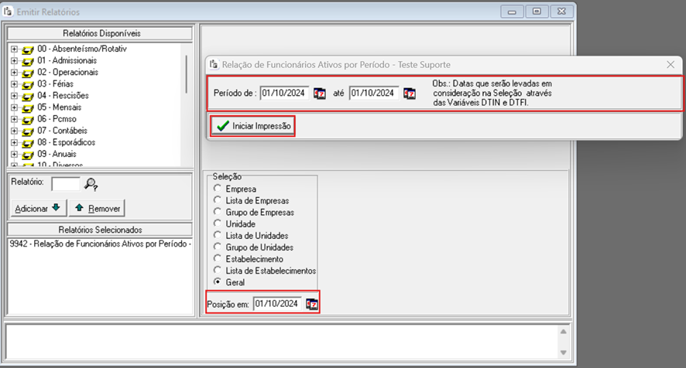
Task: Expand the 04 - Rescisões tree node
Action: click(14, 96)
